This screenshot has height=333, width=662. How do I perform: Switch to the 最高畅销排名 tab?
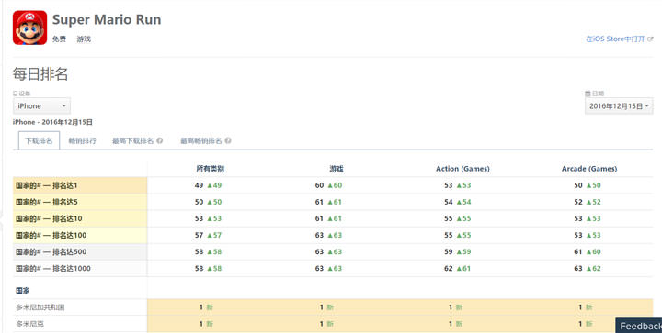(x=201, y=140)
